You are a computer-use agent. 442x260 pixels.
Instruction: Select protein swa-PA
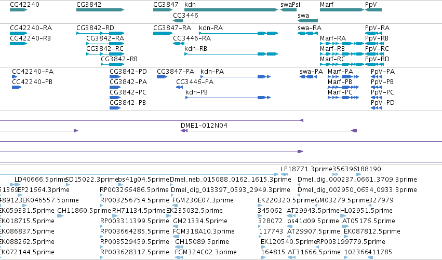[308, 77]
